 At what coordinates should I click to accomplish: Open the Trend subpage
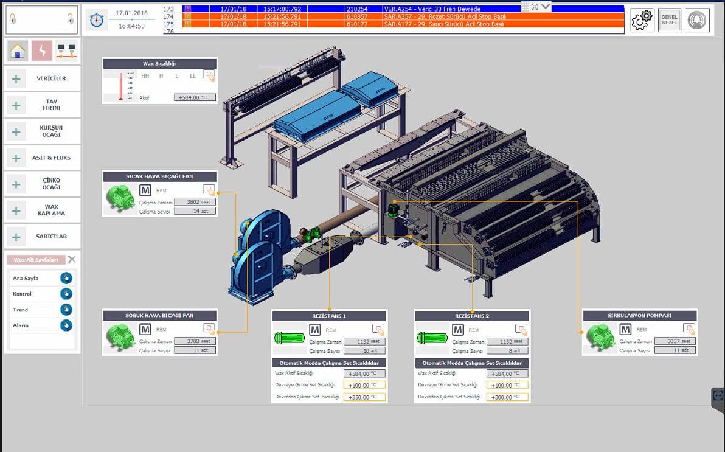pyautogui.click(x=66, y=310)
